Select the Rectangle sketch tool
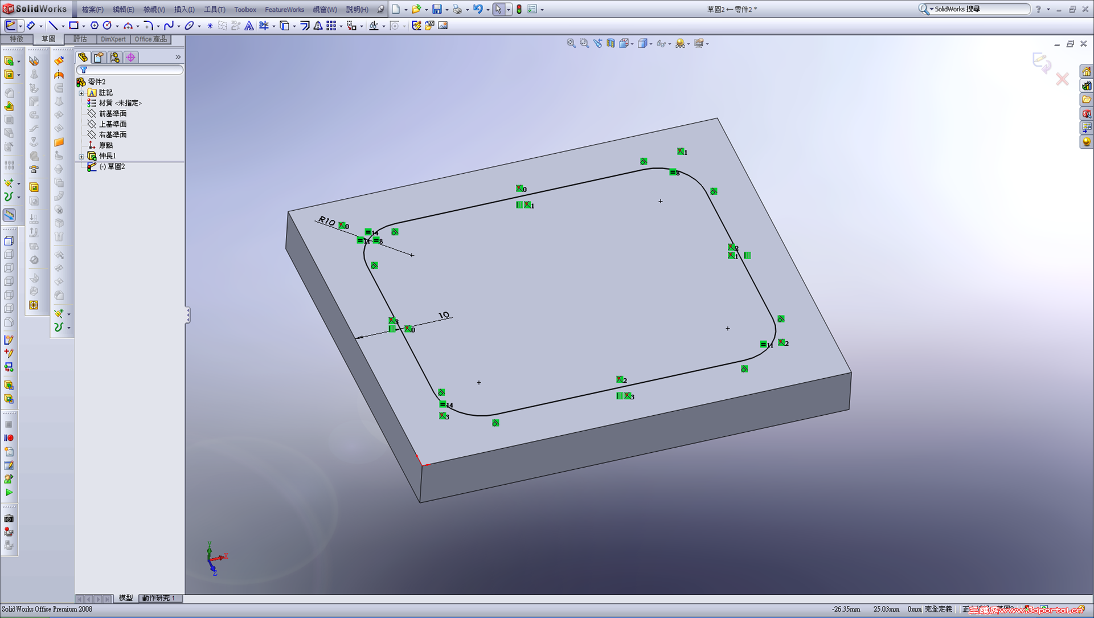Image resolution: width=1094 pixels, height=618 pixels. pos(73,26)
